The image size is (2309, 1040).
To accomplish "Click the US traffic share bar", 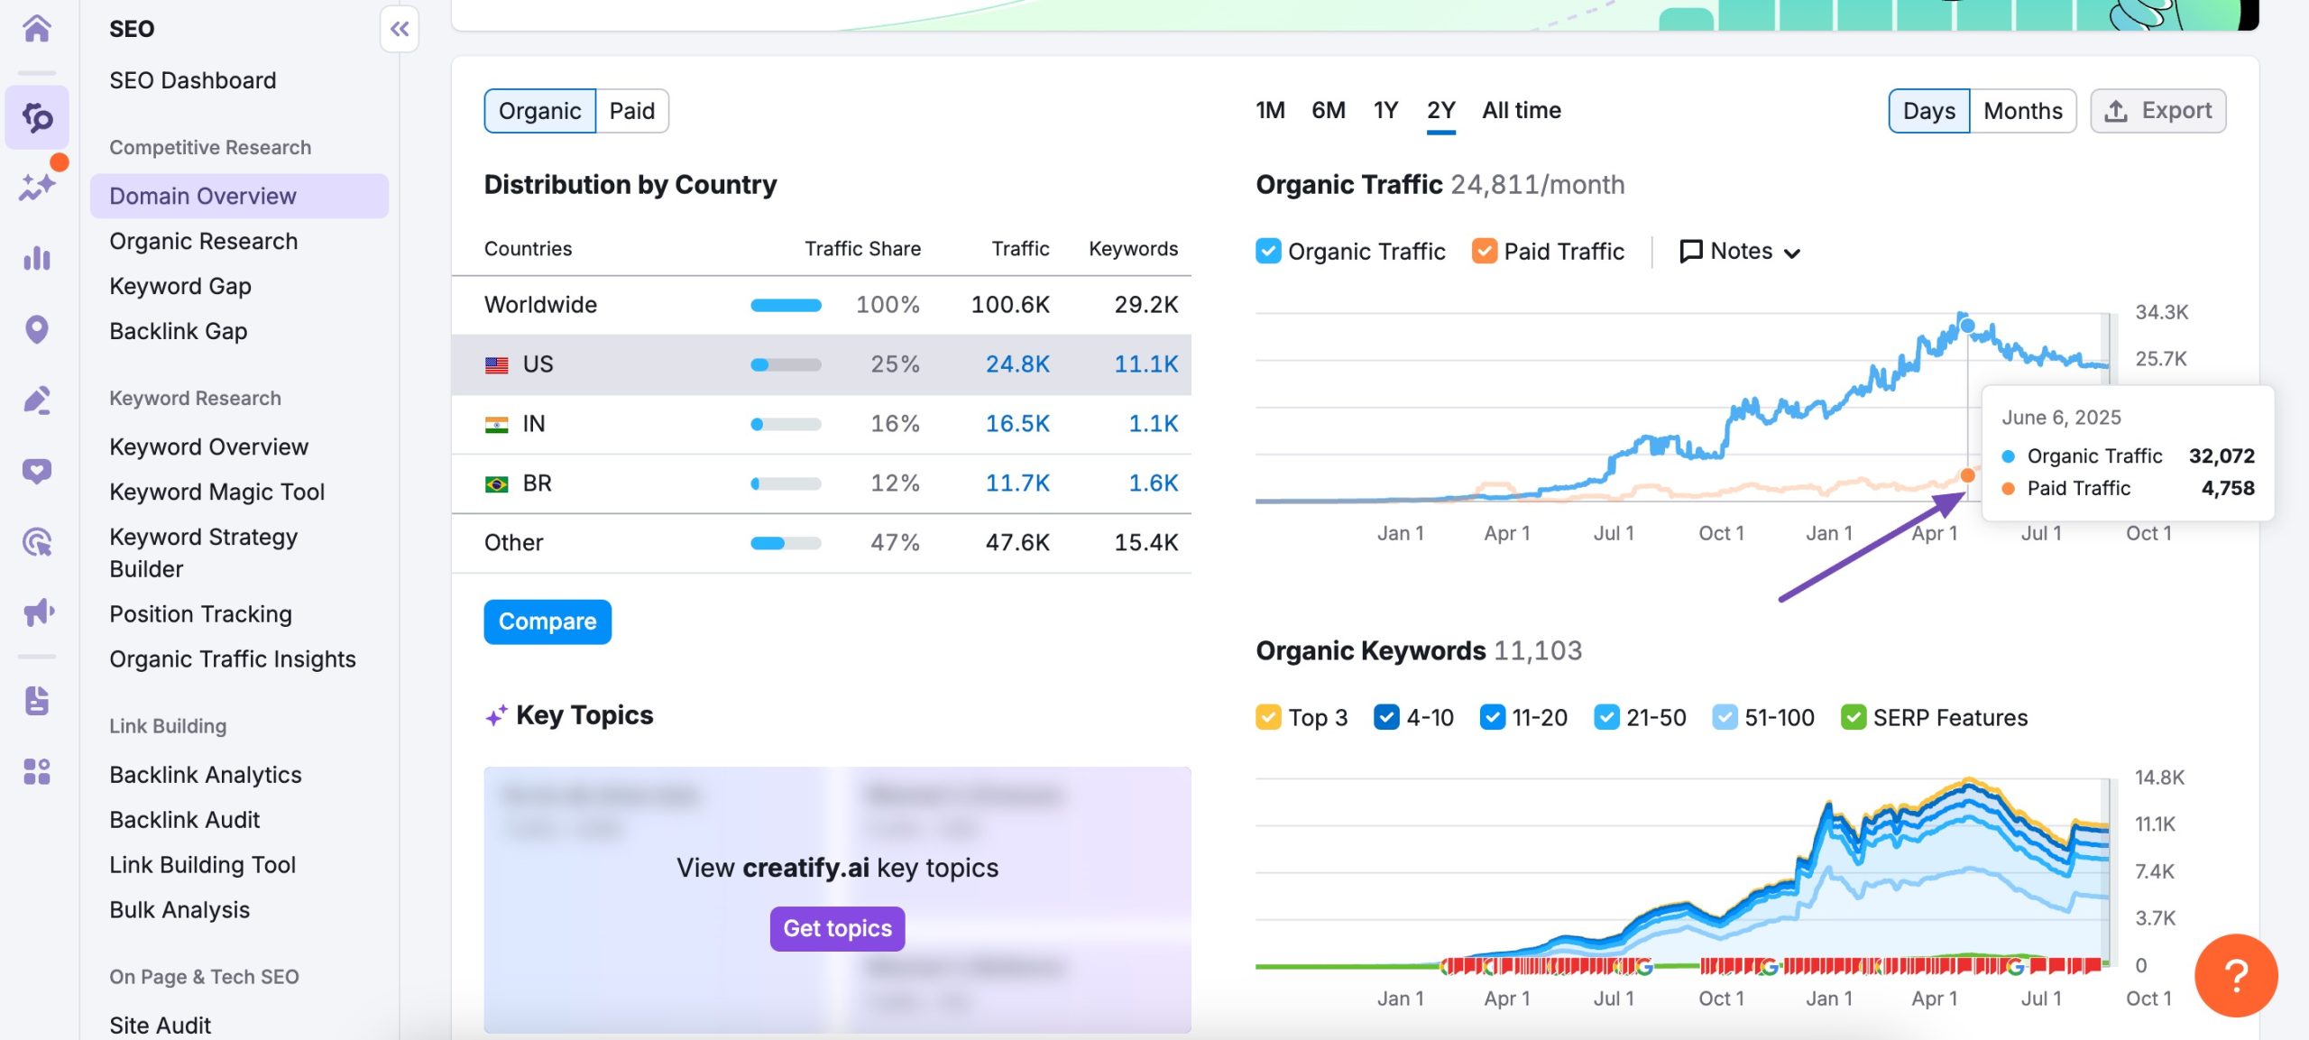I will [786, 364].
